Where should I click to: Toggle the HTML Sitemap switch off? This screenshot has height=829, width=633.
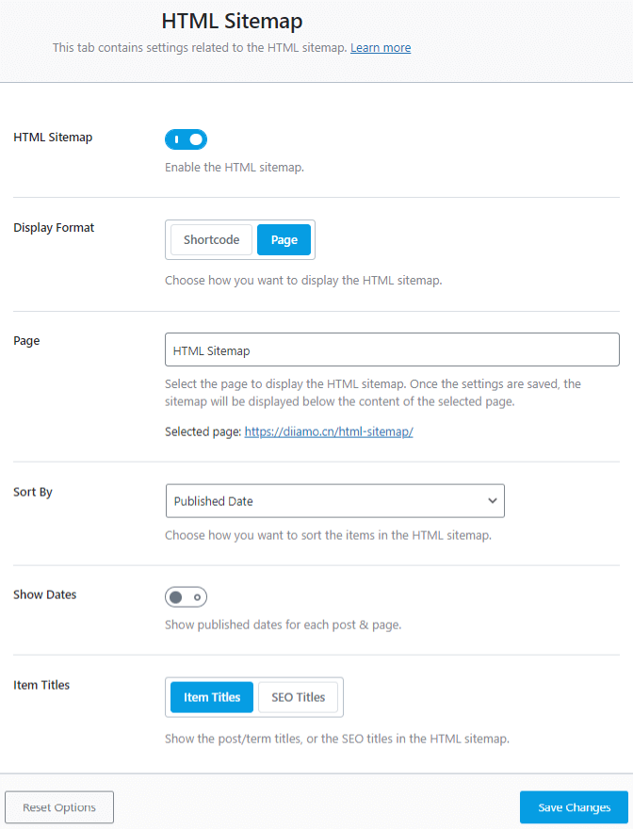tap(186, 139)
